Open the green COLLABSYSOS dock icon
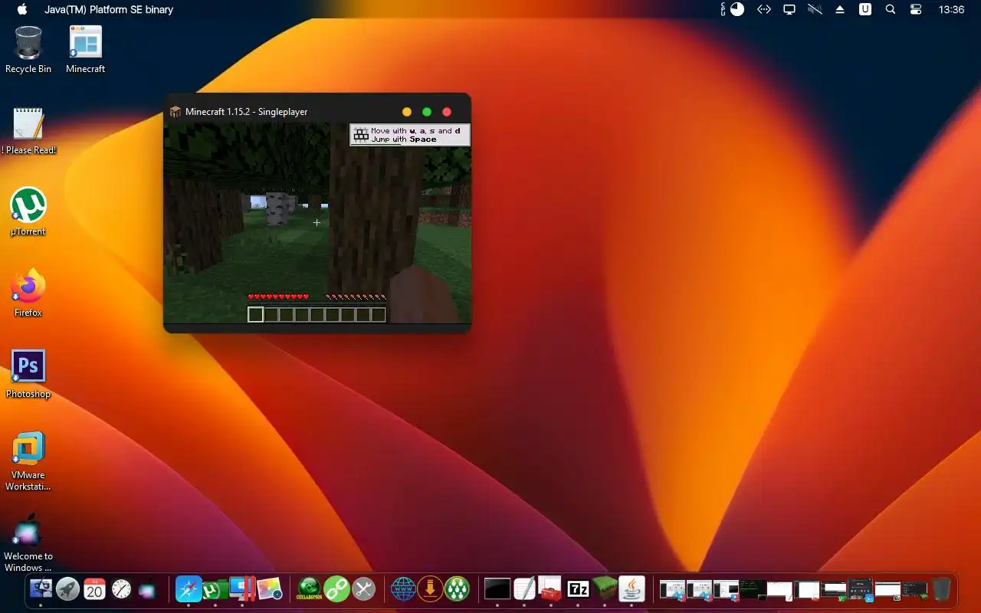 coord(309,588)
